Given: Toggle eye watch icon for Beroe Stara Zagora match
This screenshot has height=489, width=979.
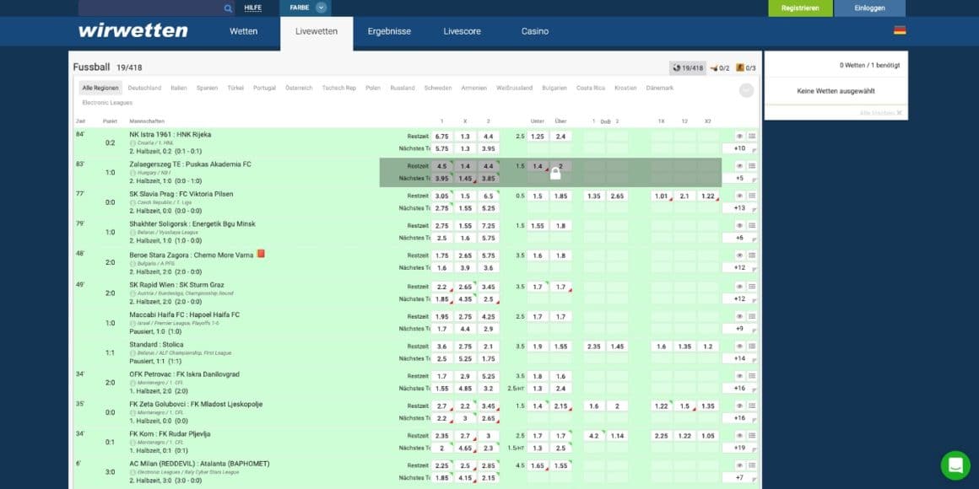Looking at the screenshot, I should (739, 255).
